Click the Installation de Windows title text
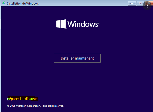Image resolution: width=153 pixels, height=112 pixels. tap(23, 4)
